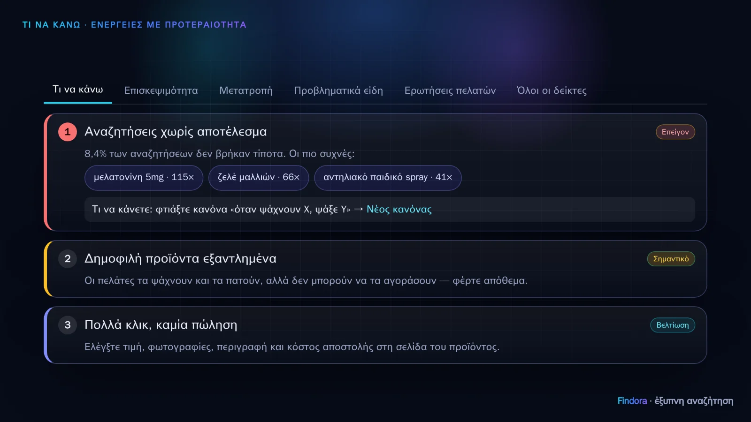Click the number 3 priority badge
The height and width of the screenshot is (422, 751).
pos(68,325)
